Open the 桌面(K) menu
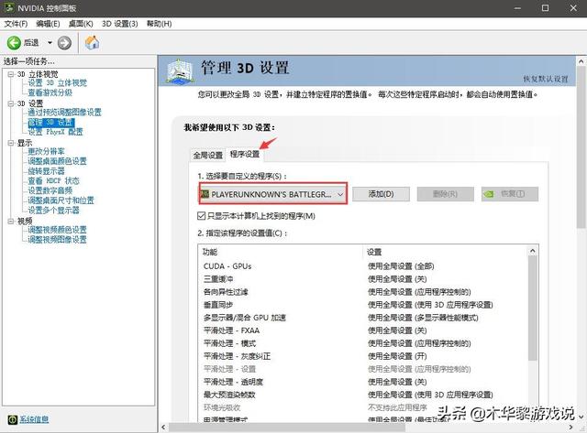Viewport: 587px width, 433px height. pyautogui.click(x=81, y=24)
